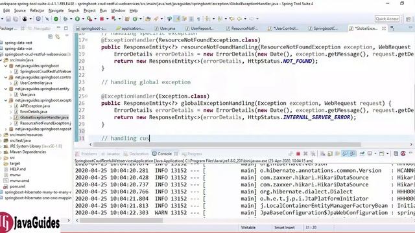Select pom.xml in Package Explorer
Image resolution: width=415 pixels, height=233 pixels.
[x=18, y=186]
